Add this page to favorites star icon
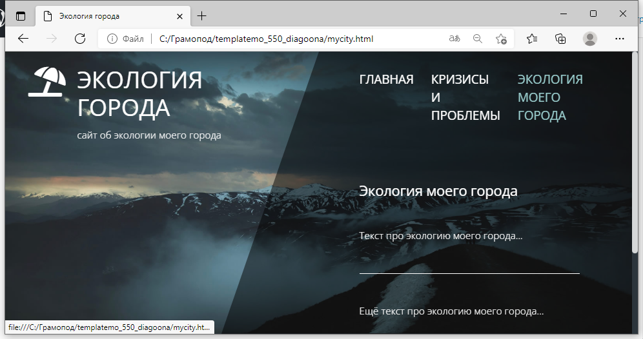 [x=501, y=39]
